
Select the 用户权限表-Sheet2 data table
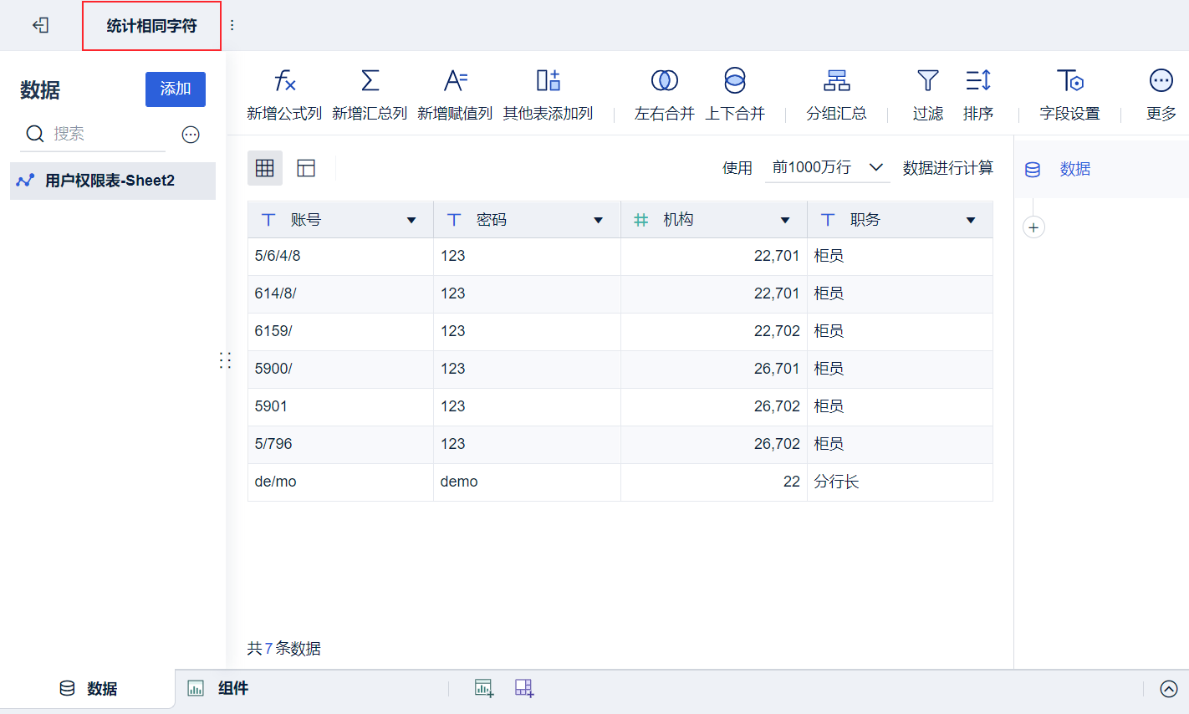[x=113, y=181]
